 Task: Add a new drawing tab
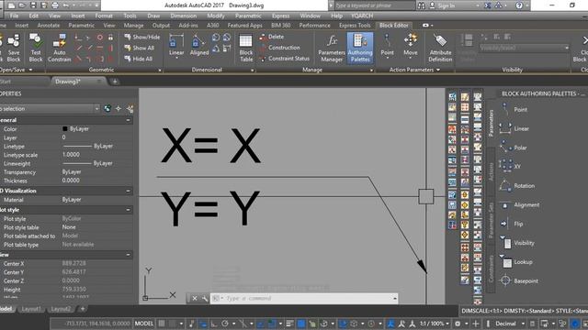115,82
